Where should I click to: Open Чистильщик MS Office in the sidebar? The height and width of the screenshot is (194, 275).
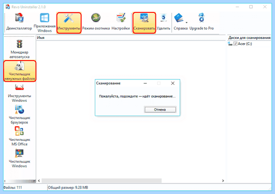[x=19, y=136]
